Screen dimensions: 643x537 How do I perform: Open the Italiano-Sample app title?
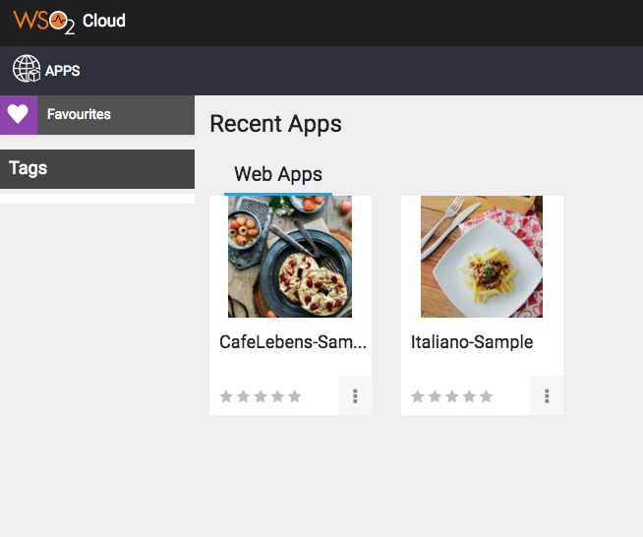coord(472,342)
